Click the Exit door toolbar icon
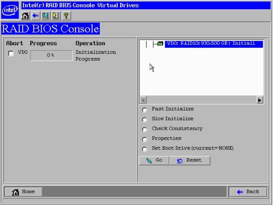This screenshot has height=205, width=273. [46, 16]
